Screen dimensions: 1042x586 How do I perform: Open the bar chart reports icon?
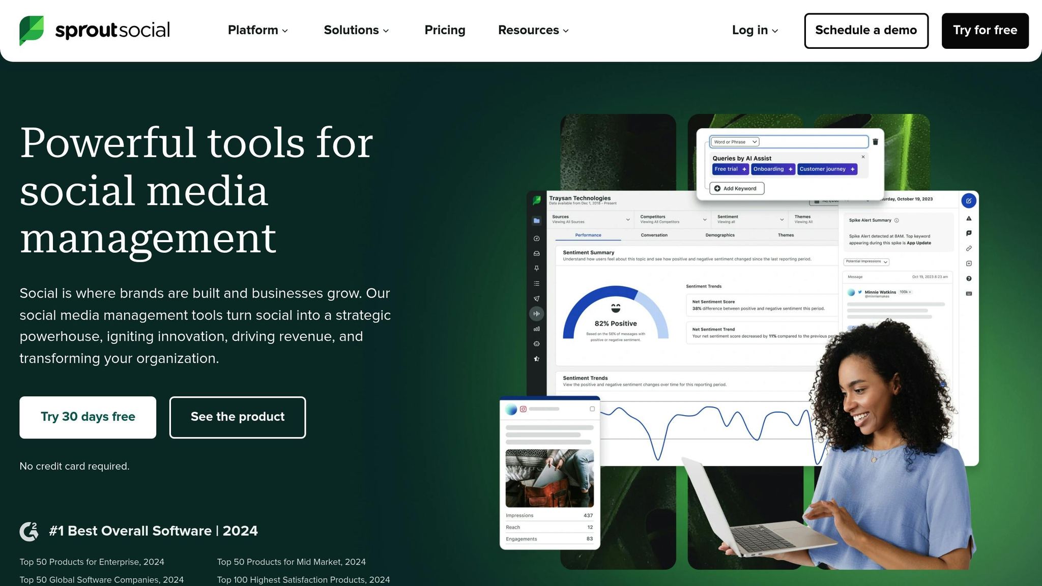(536, 329)
